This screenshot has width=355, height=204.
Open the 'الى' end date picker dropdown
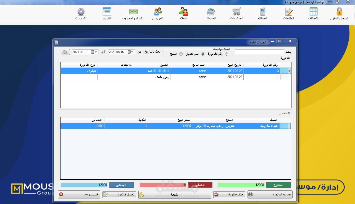96,52
